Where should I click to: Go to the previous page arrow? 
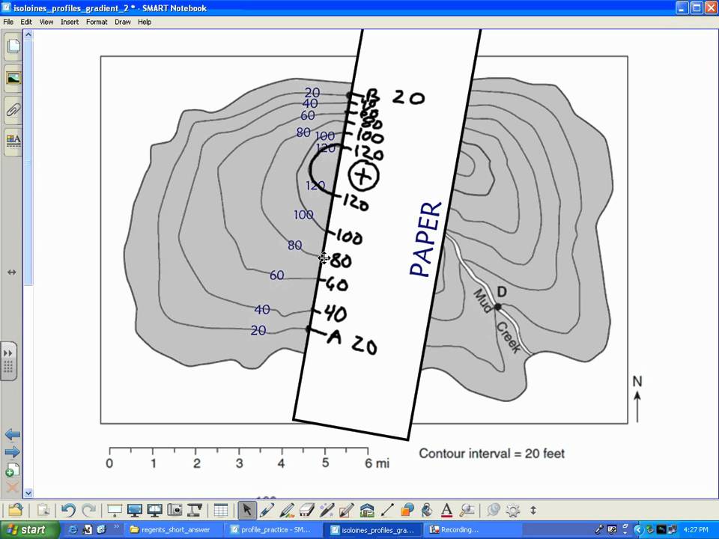[13, 434]
